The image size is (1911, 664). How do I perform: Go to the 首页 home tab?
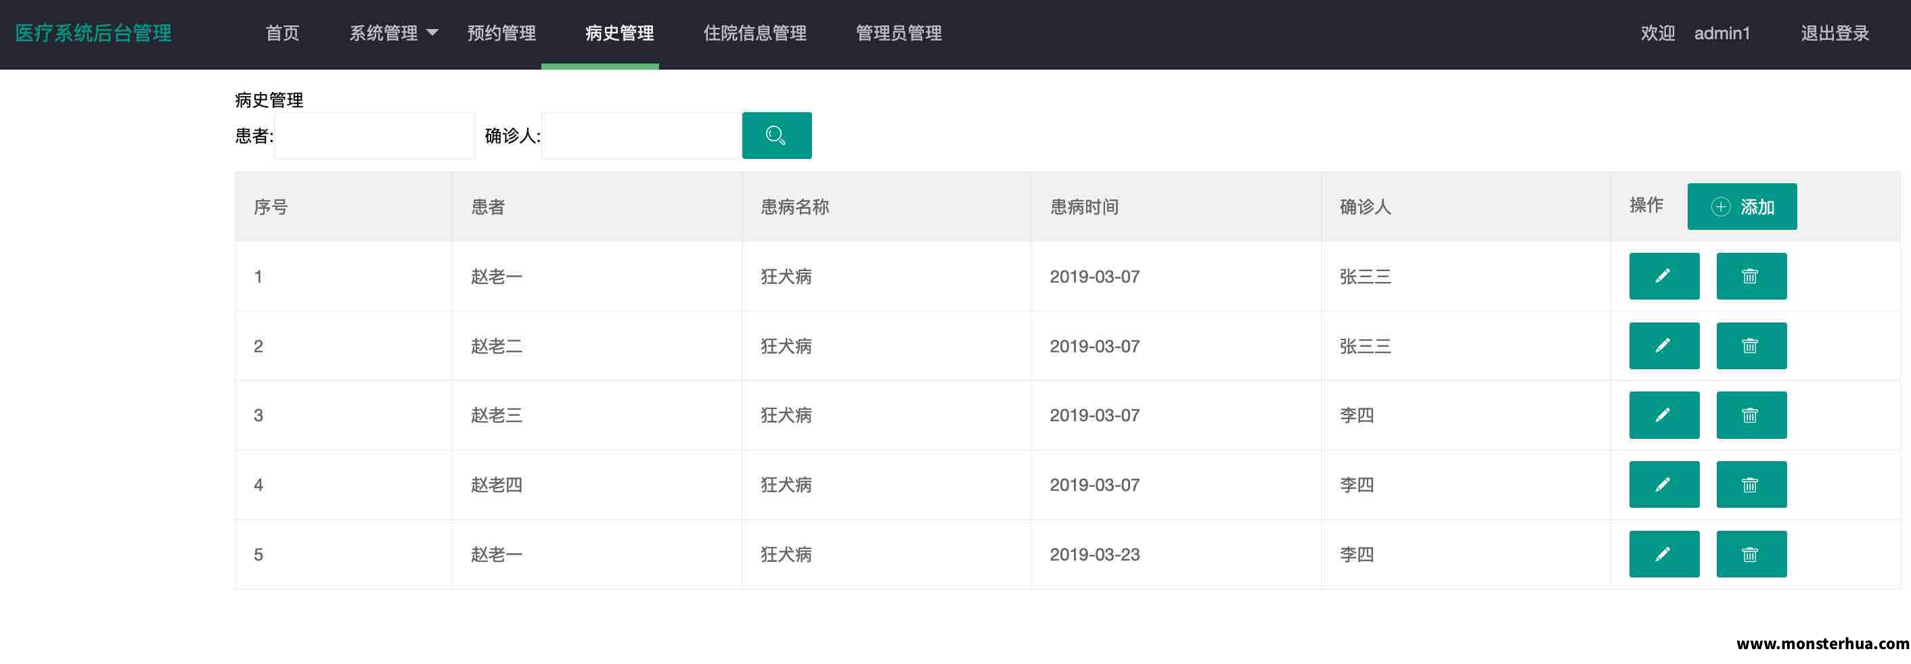283,33
